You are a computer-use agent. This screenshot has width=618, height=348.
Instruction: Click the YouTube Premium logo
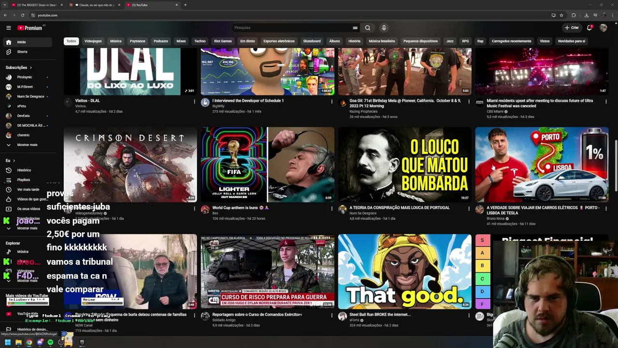30,28
